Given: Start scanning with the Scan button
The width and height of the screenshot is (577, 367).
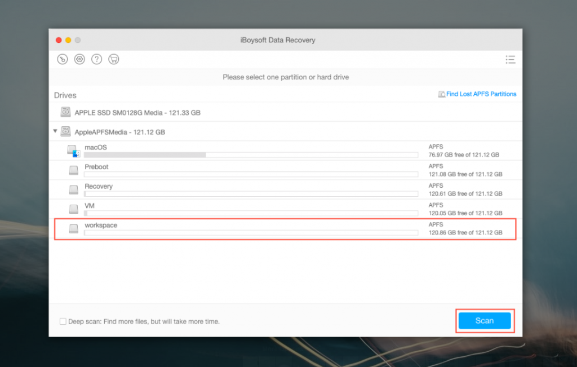Looking at the screenshot, I should point(484,321).
